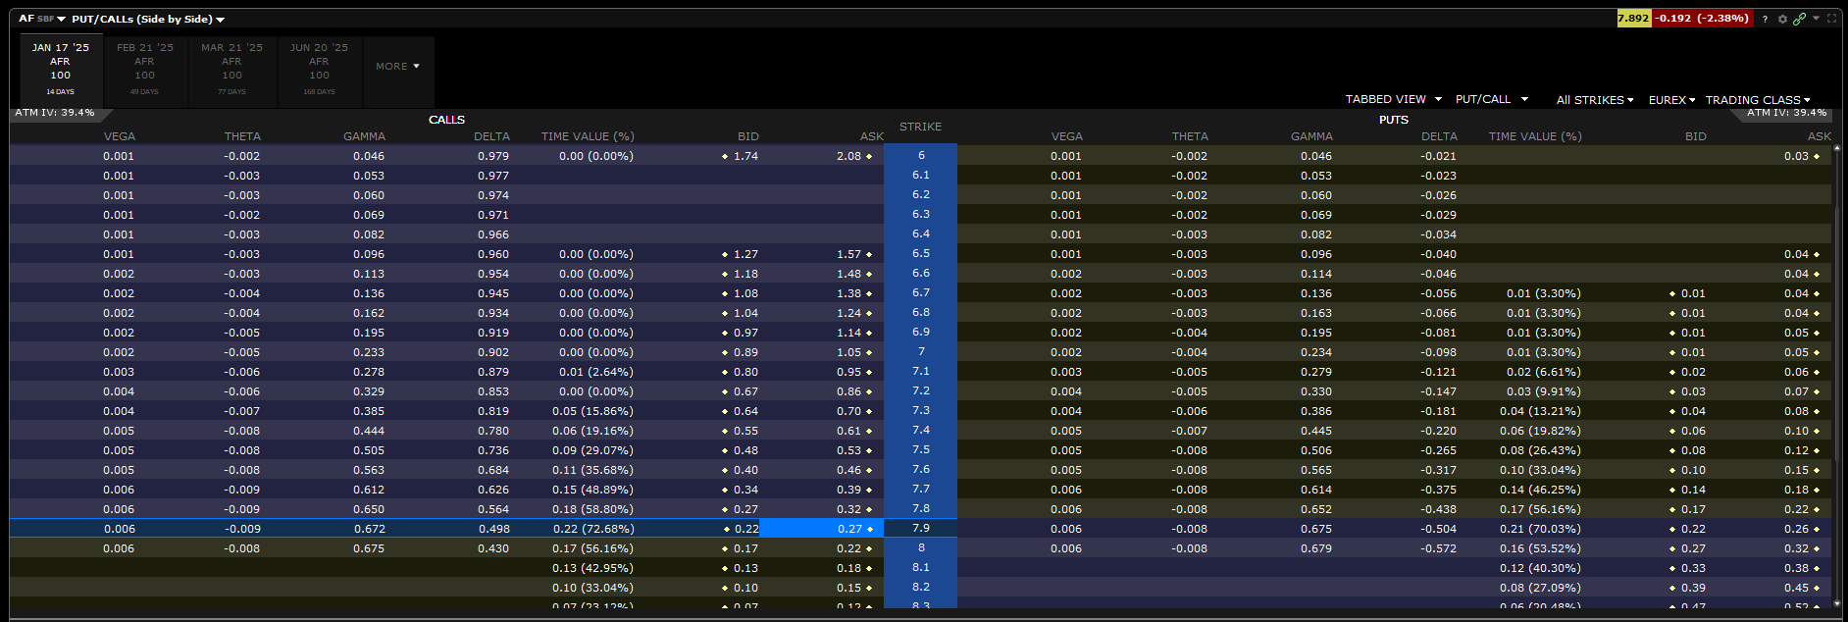Select the JUN 20 '25 expiry tab
Screen dimensions: 1848x622
point(319,69)
